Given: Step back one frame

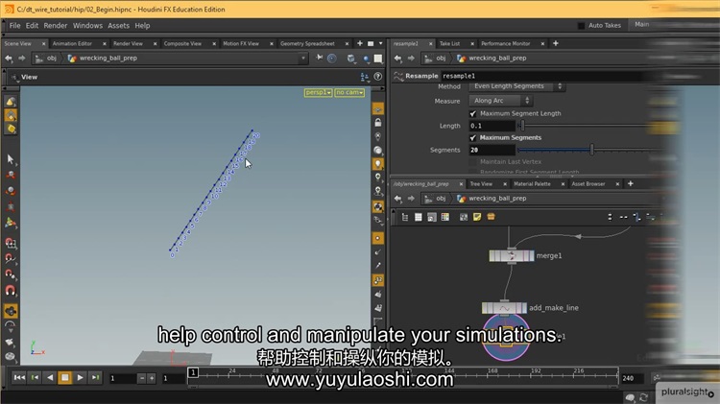Looking at the screenshot, I should point(35,377).
